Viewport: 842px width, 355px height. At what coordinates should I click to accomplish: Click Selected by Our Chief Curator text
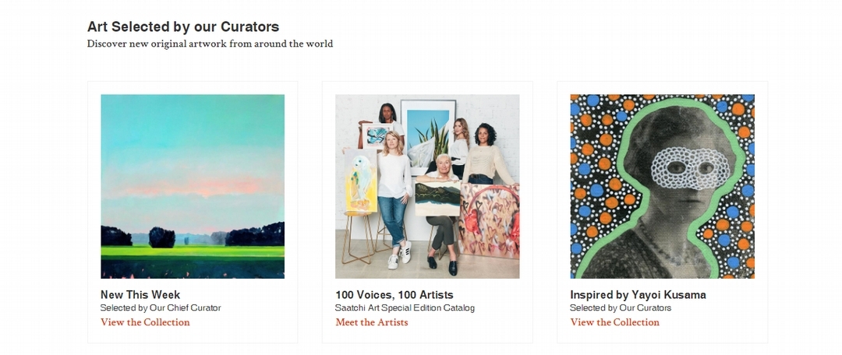pos(161,308)
